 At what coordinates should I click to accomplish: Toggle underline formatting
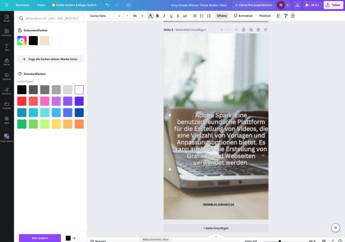point(171,16)
